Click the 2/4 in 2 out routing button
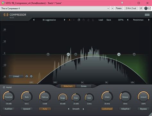Image resolution: width=152 pixels, height=116 pixels. 131,8
